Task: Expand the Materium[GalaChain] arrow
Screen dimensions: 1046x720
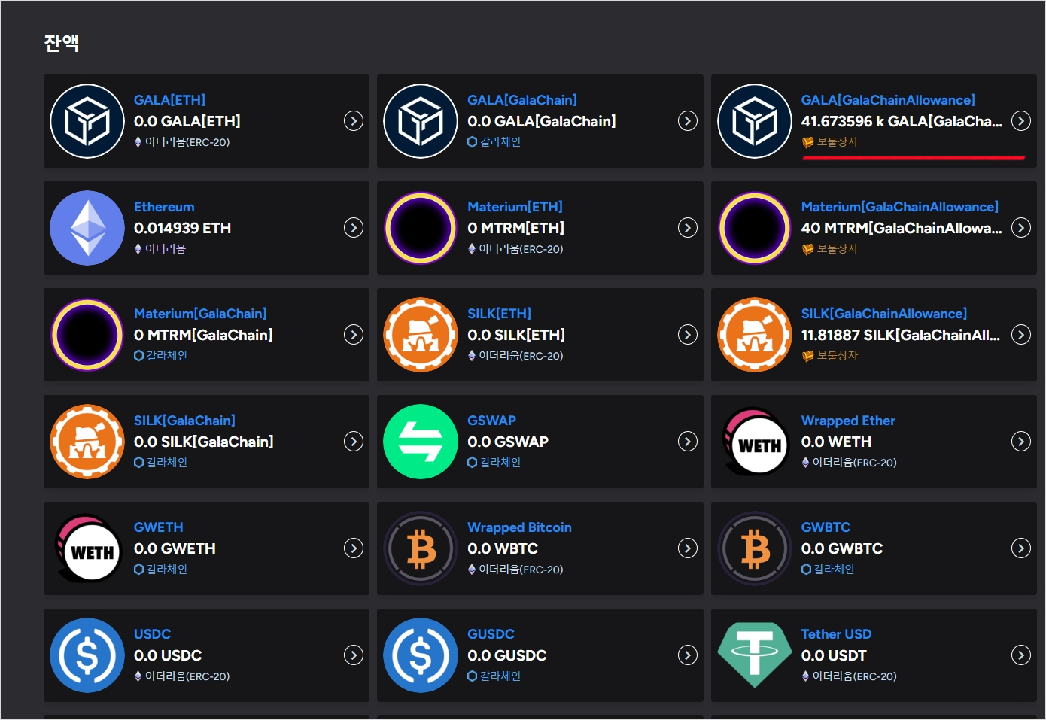Action: coord(354,335)
